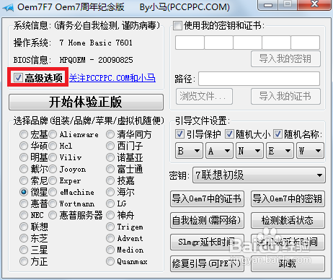Open the second boot letter dropdown showing A
The image size is (333, 280).
(x=219, y=151)
